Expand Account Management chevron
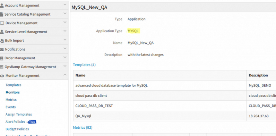The image size is (276, 136). click(65, 5)
